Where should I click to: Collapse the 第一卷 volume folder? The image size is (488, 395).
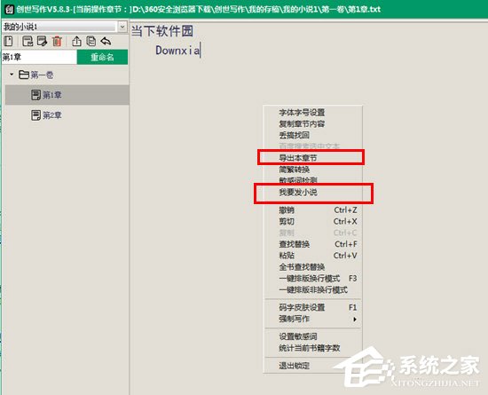[x=12, y=75]
